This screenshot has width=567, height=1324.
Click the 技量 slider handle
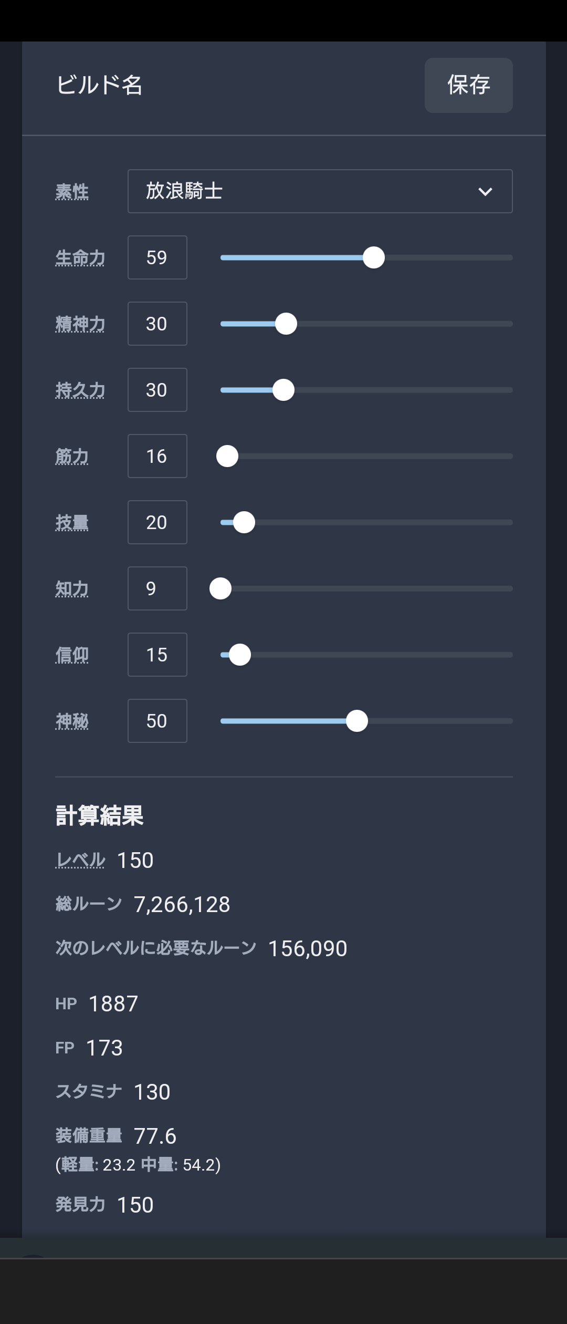point(244,522)
